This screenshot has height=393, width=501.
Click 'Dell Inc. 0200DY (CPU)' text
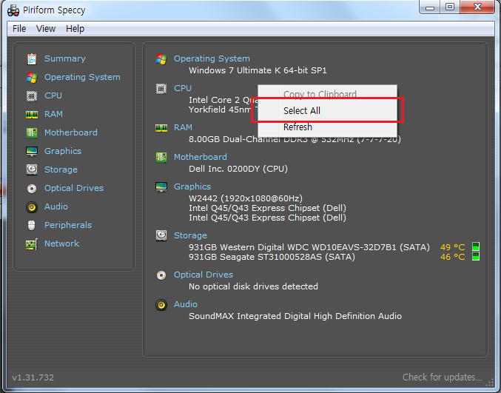point(238,169)
